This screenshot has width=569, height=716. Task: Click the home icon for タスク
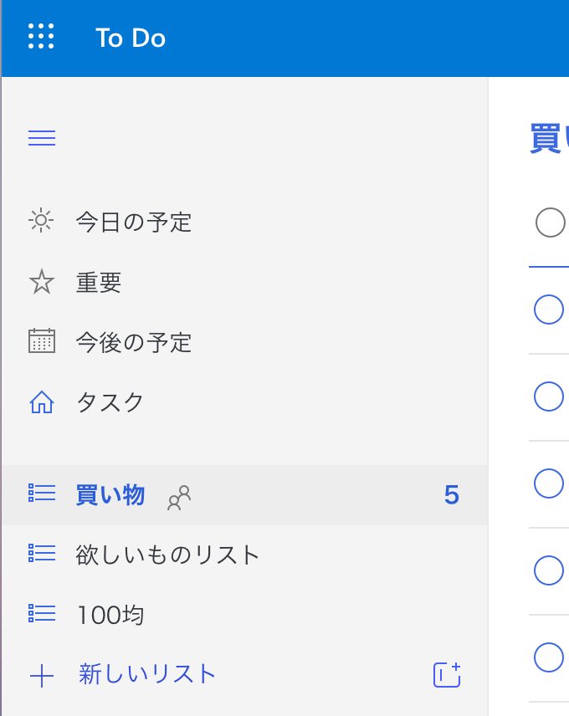pos(42,401)
